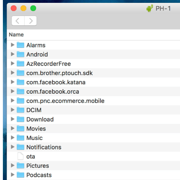This screenshot has height=180, width=180.
Task: Expand the Notifications folder triangle
Action: [x=13, y=147]
